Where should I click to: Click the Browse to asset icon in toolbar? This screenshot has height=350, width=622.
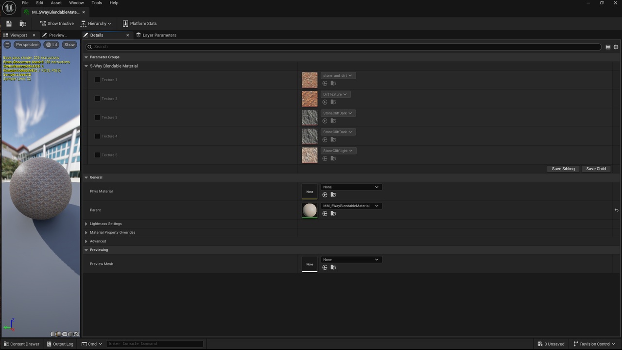tap(23, 23)
